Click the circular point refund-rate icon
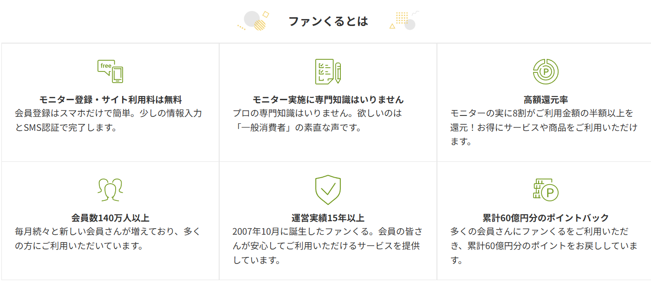 coord(546,71)
